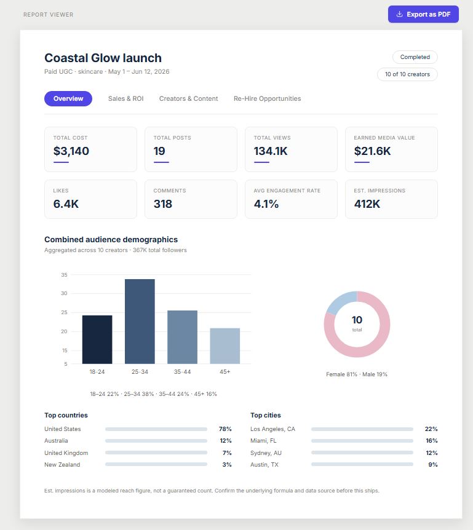Click the Australia progress bar
Viewport: 473px width, 530px height.
point(156,441)
